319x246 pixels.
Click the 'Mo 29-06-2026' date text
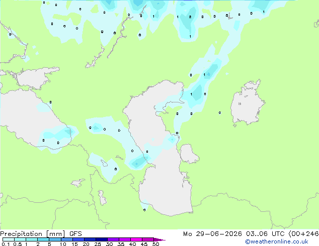tap(212, 234)
